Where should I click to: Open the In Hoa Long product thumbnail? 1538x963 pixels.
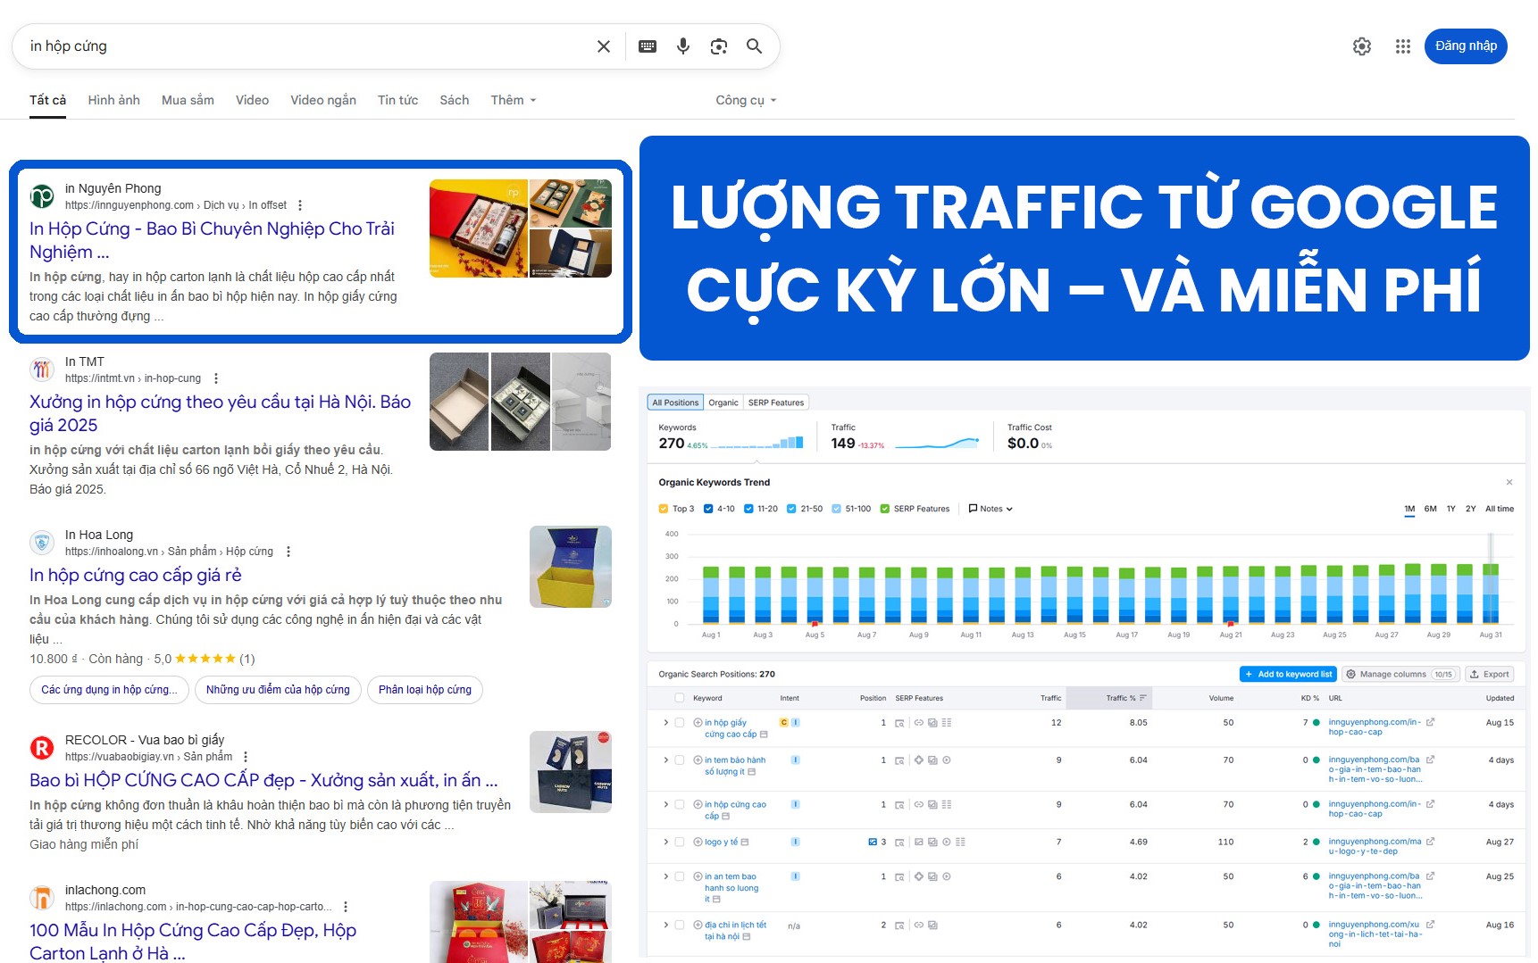coord(571,567)
